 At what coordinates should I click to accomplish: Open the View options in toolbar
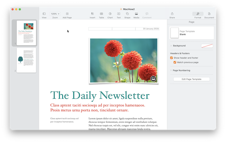(44, 14)
